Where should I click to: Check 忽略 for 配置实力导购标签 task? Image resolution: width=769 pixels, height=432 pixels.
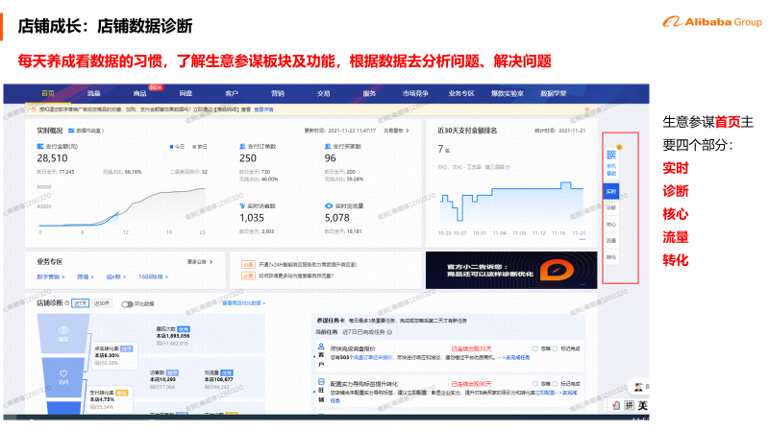(535, 384)
